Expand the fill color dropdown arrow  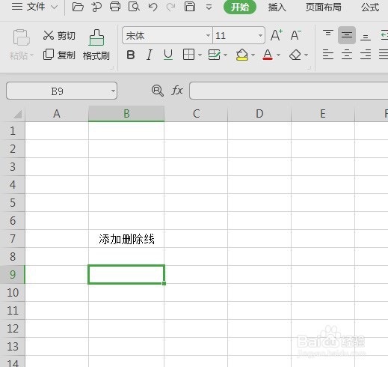click(253, 55)
